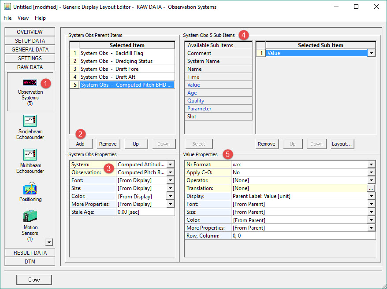Pick Quality in Available Sub Items

click(x=196, y=101)
